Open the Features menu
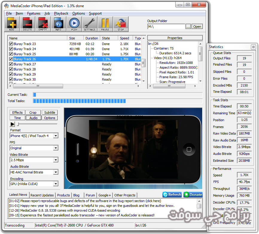Viewport: 259px width, 234px height. point(34,13)
